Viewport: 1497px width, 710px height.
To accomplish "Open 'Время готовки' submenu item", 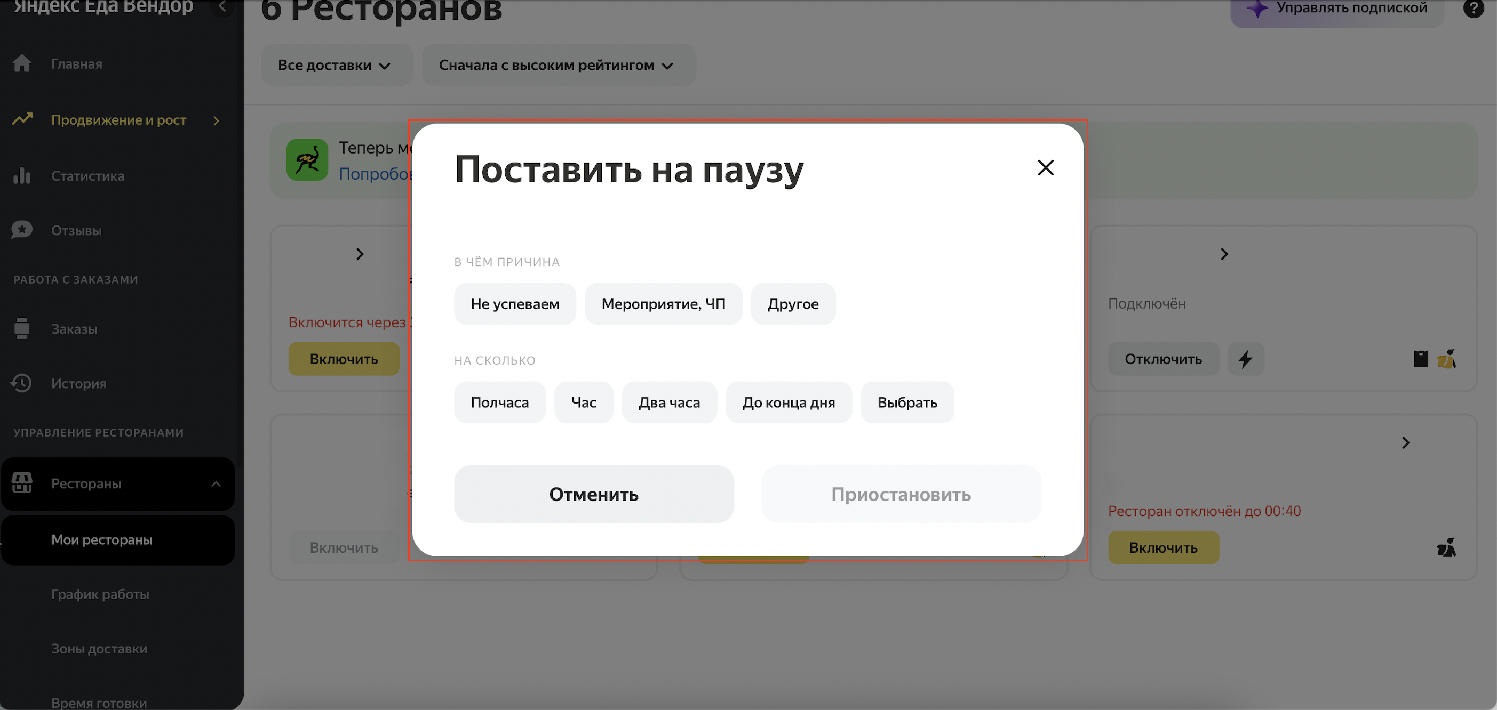I will [99, 703].
